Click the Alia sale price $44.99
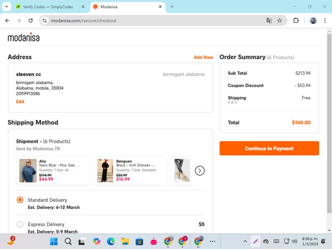 [46, 179]
